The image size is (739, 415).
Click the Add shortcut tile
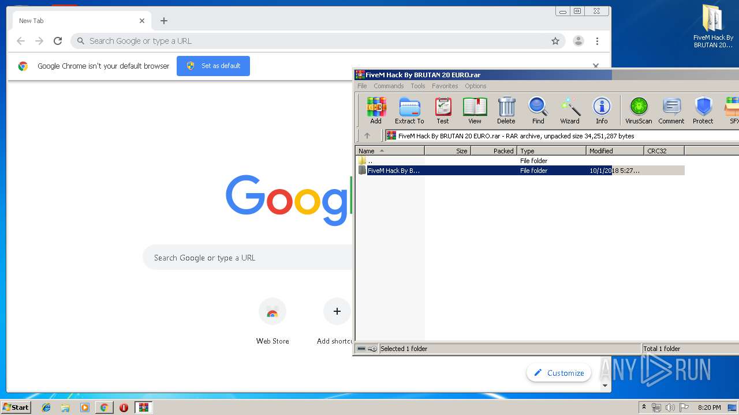point(335,322)
